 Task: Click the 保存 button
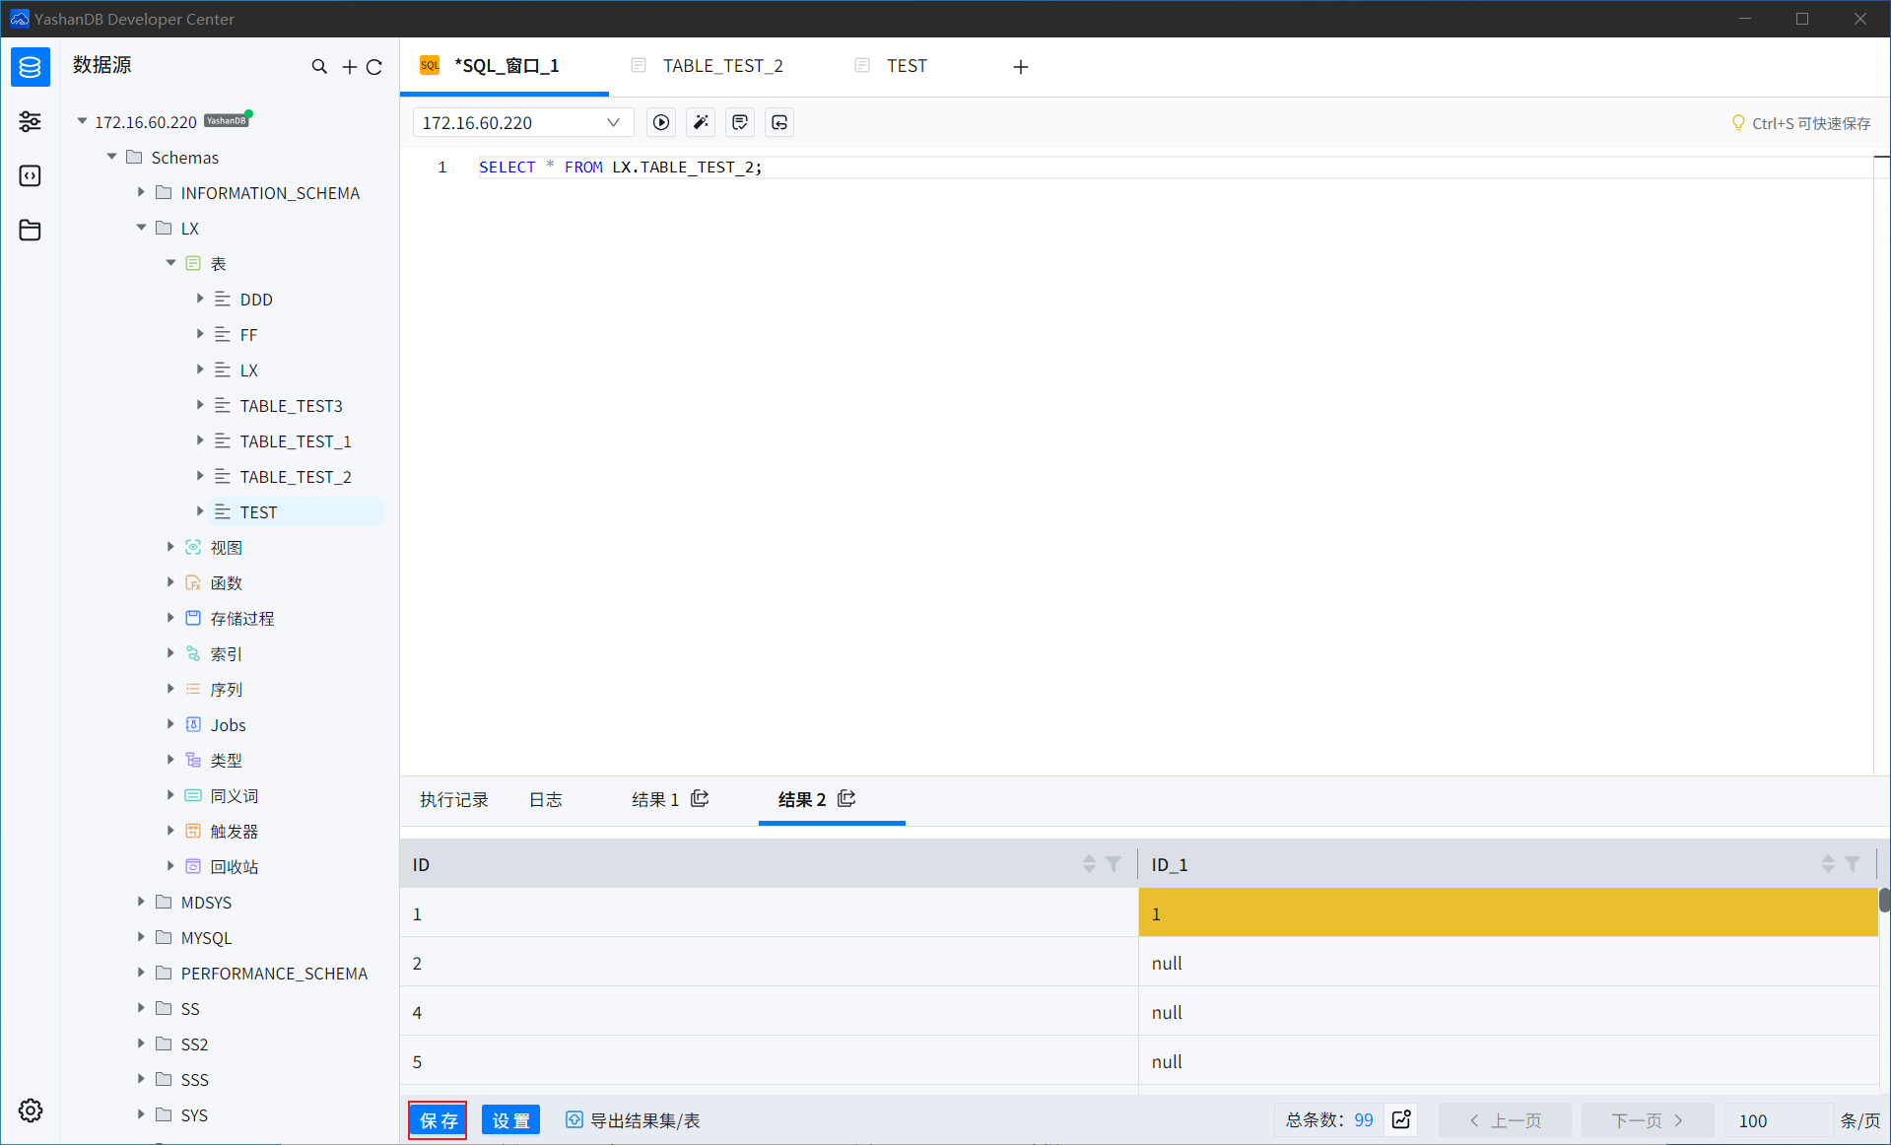(438, 1120)
